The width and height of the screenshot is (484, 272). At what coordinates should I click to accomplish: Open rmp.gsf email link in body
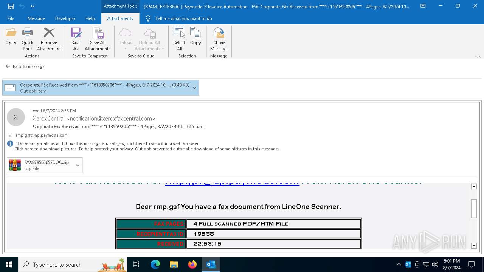click(232, 184)
